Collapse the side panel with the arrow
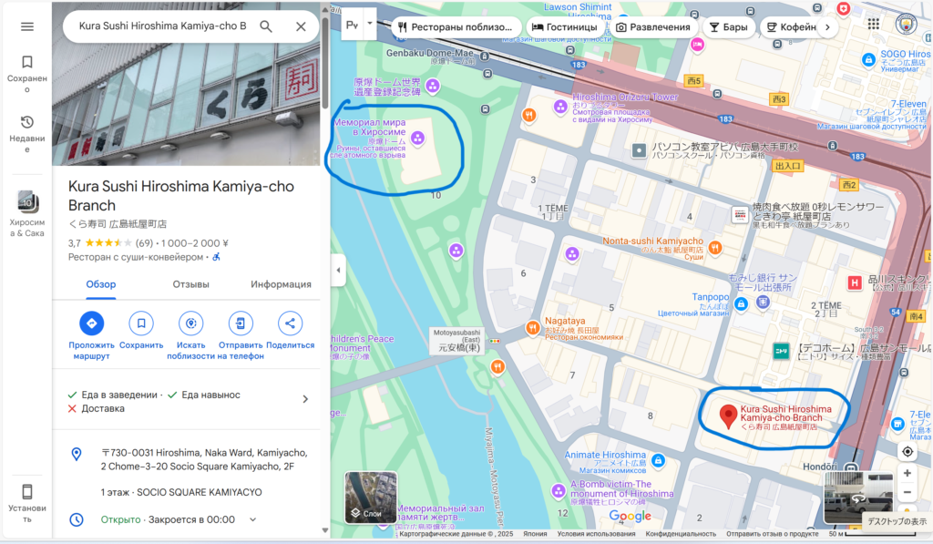The width and height of the screenshot is (933, 544). [339, 270]
